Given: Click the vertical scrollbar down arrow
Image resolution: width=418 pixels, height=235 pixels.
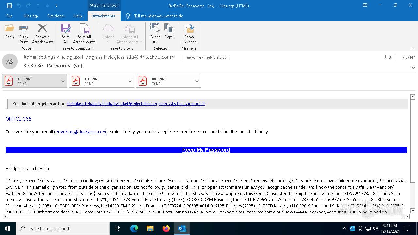Looking at the screenshot, I should coord(413,211).
